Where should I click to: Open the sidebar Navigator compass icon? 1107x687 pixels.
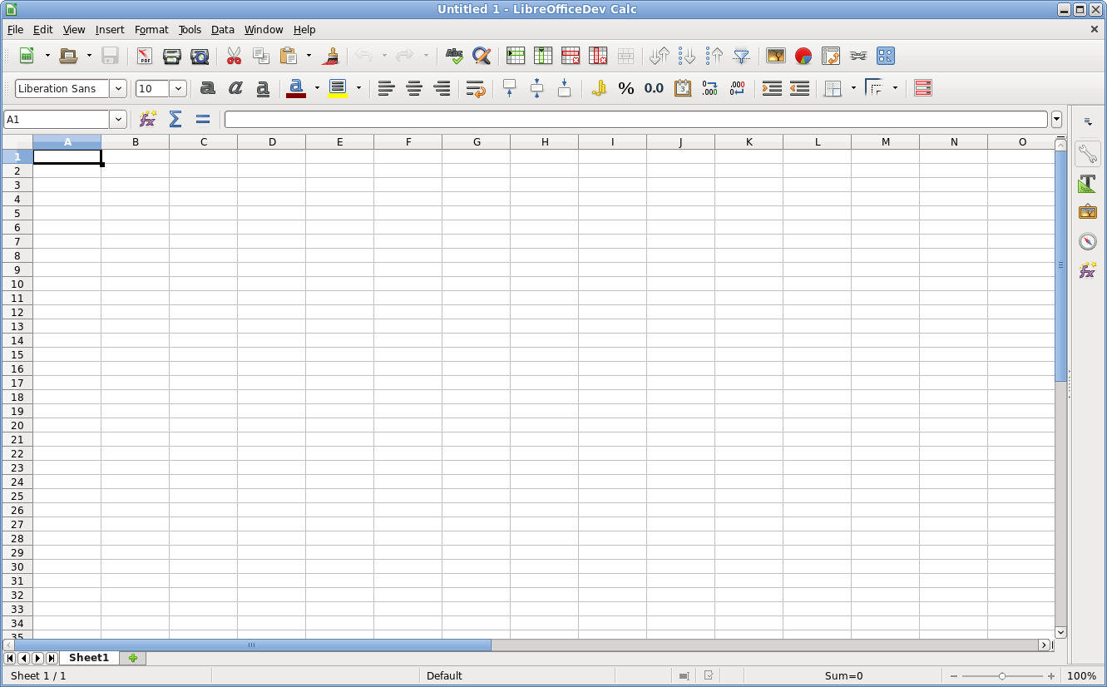point(1087,241)
